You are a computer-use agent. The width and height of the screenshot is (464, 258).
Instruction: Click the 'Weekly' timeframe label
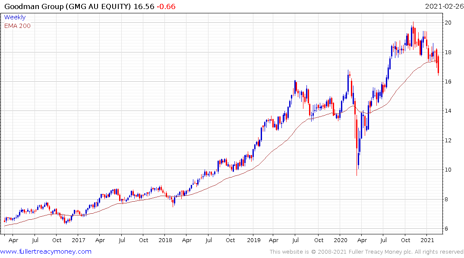pos(15,17)
